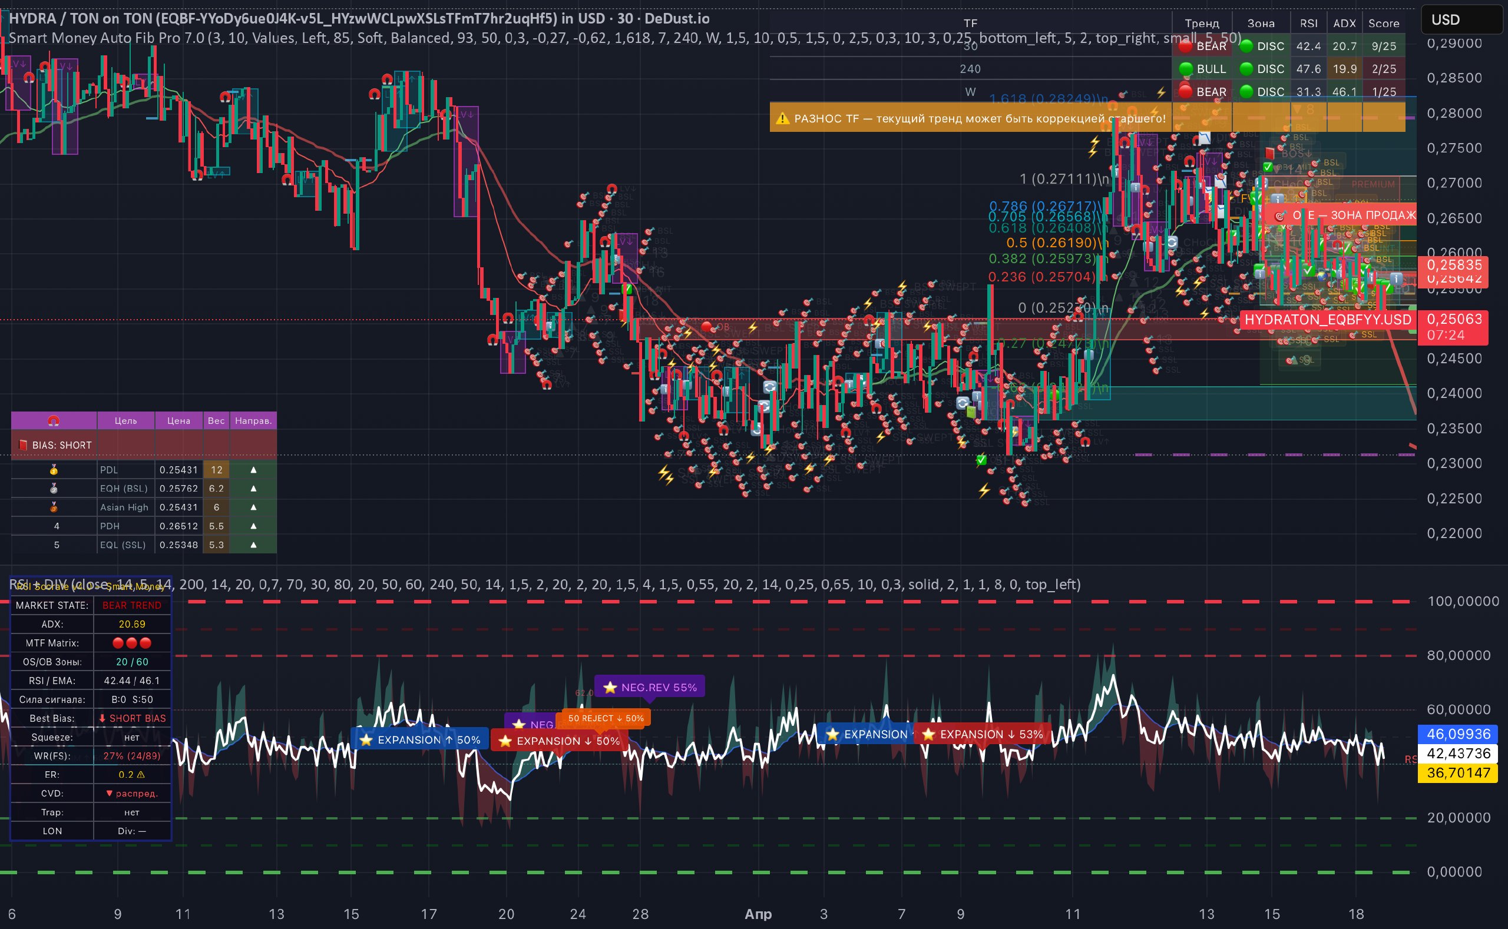Screen dimensions: 1508x929
Task: Click the current price label 0,25063
Action: point(1453,320)
